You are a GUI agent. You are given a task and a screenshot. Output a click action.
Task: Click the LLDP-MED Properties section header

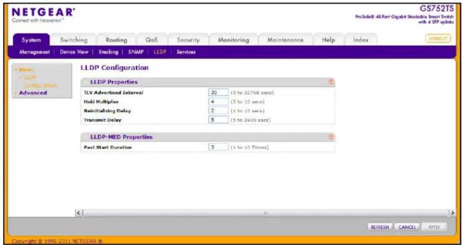tap(208, 137)
